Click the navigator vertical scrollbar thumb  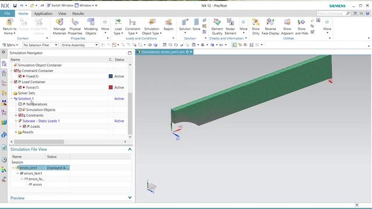point(130,113)
